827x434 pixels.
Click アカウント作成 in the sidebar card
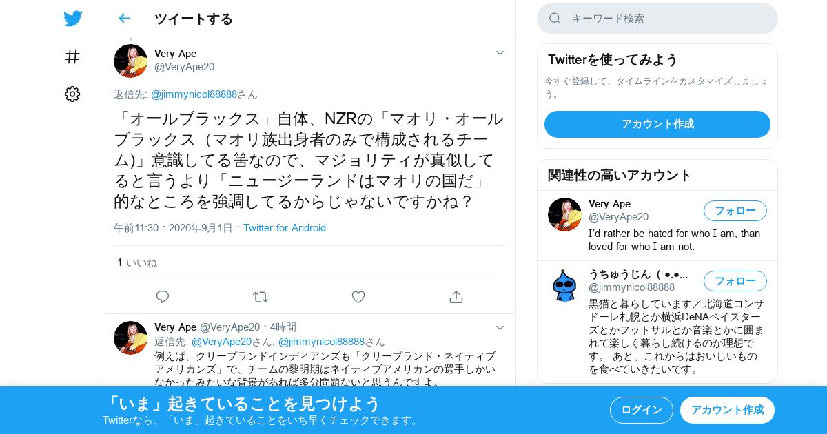pos(657,124)
